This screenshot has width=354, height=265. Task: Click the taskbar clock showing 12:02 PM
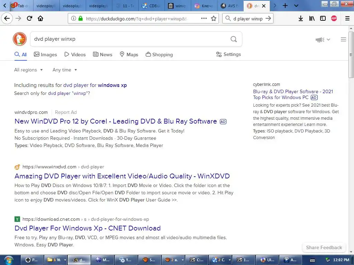coord(341,260)
